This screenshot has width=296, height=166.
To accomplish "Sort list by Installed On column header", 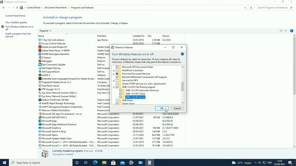I will coord(139,36).
